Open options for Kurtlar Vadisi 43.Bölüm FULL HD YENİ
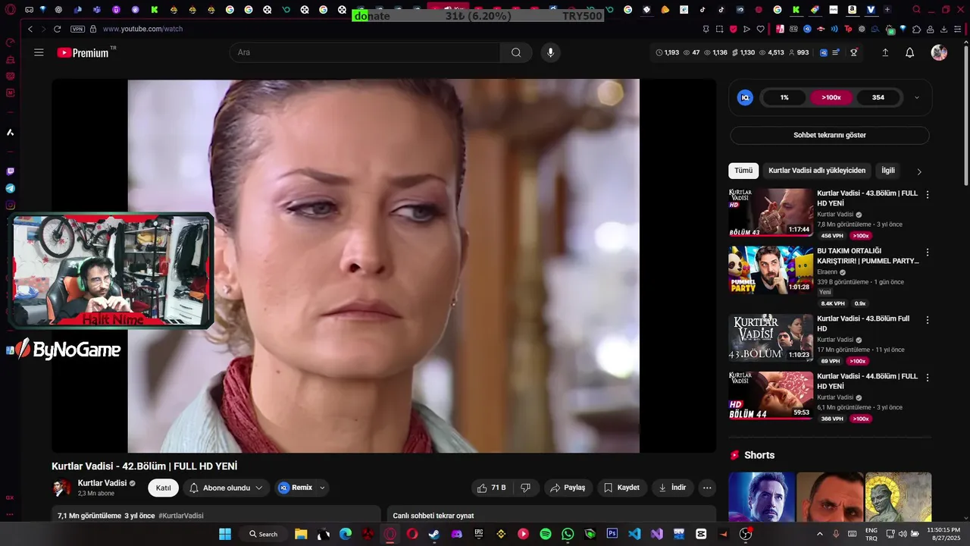 pyautogui.click(x=928, y=195)
